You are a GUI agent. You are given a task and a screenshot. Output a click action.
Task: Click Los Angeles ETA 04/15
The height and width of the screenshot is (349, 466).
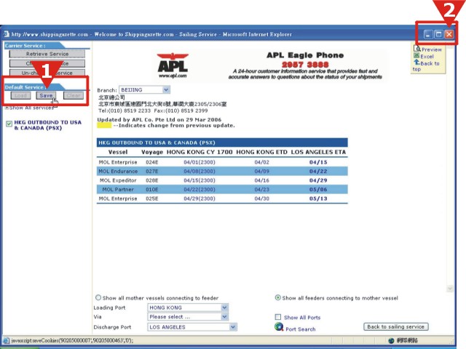click(318, 162)
